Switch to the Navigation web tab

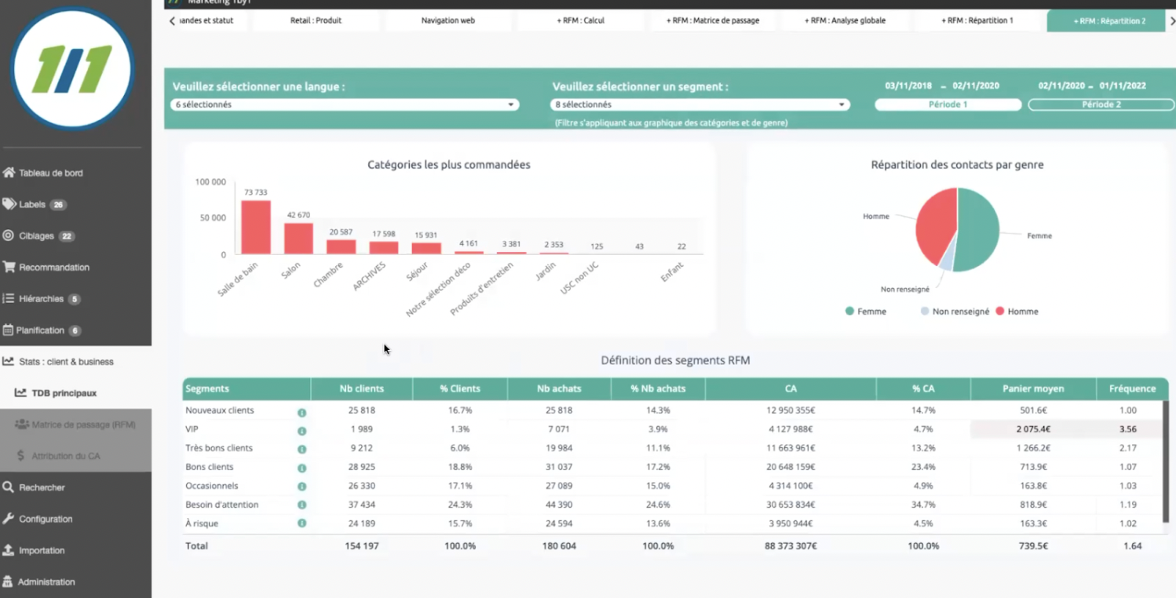pyautogui.click(x=447, y=20)
